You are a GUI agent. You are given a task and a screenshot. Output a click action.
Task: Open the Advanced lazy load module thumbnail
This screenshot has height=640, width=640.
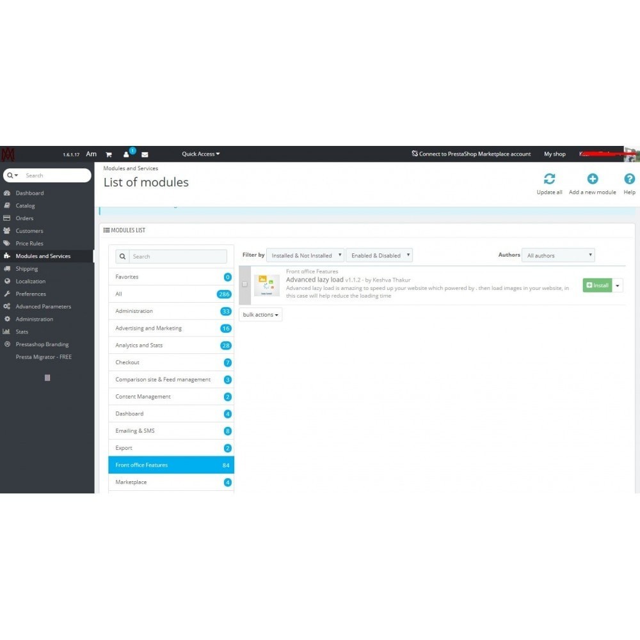[x=266, y=285]
